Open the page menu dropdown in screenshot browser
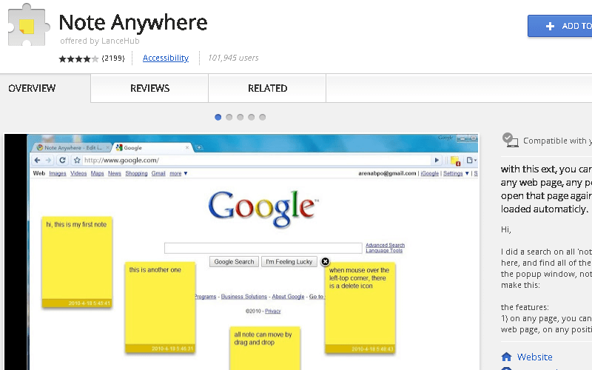 click(471, 160)
